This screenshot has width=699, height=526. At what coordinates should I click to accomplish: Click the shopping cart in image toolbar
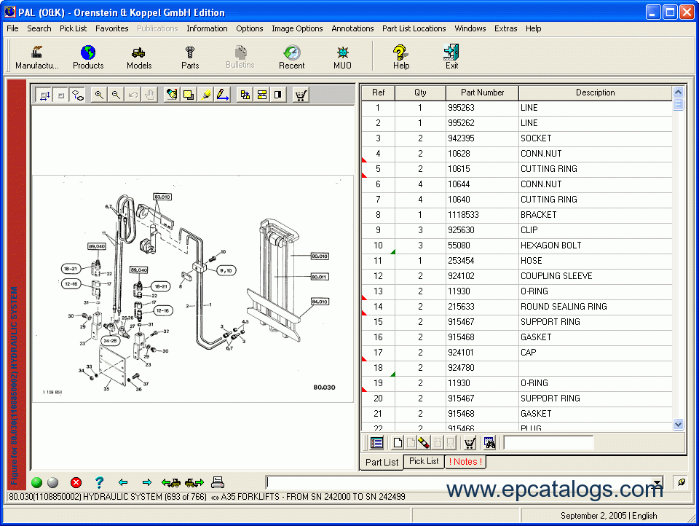point(301,95)
